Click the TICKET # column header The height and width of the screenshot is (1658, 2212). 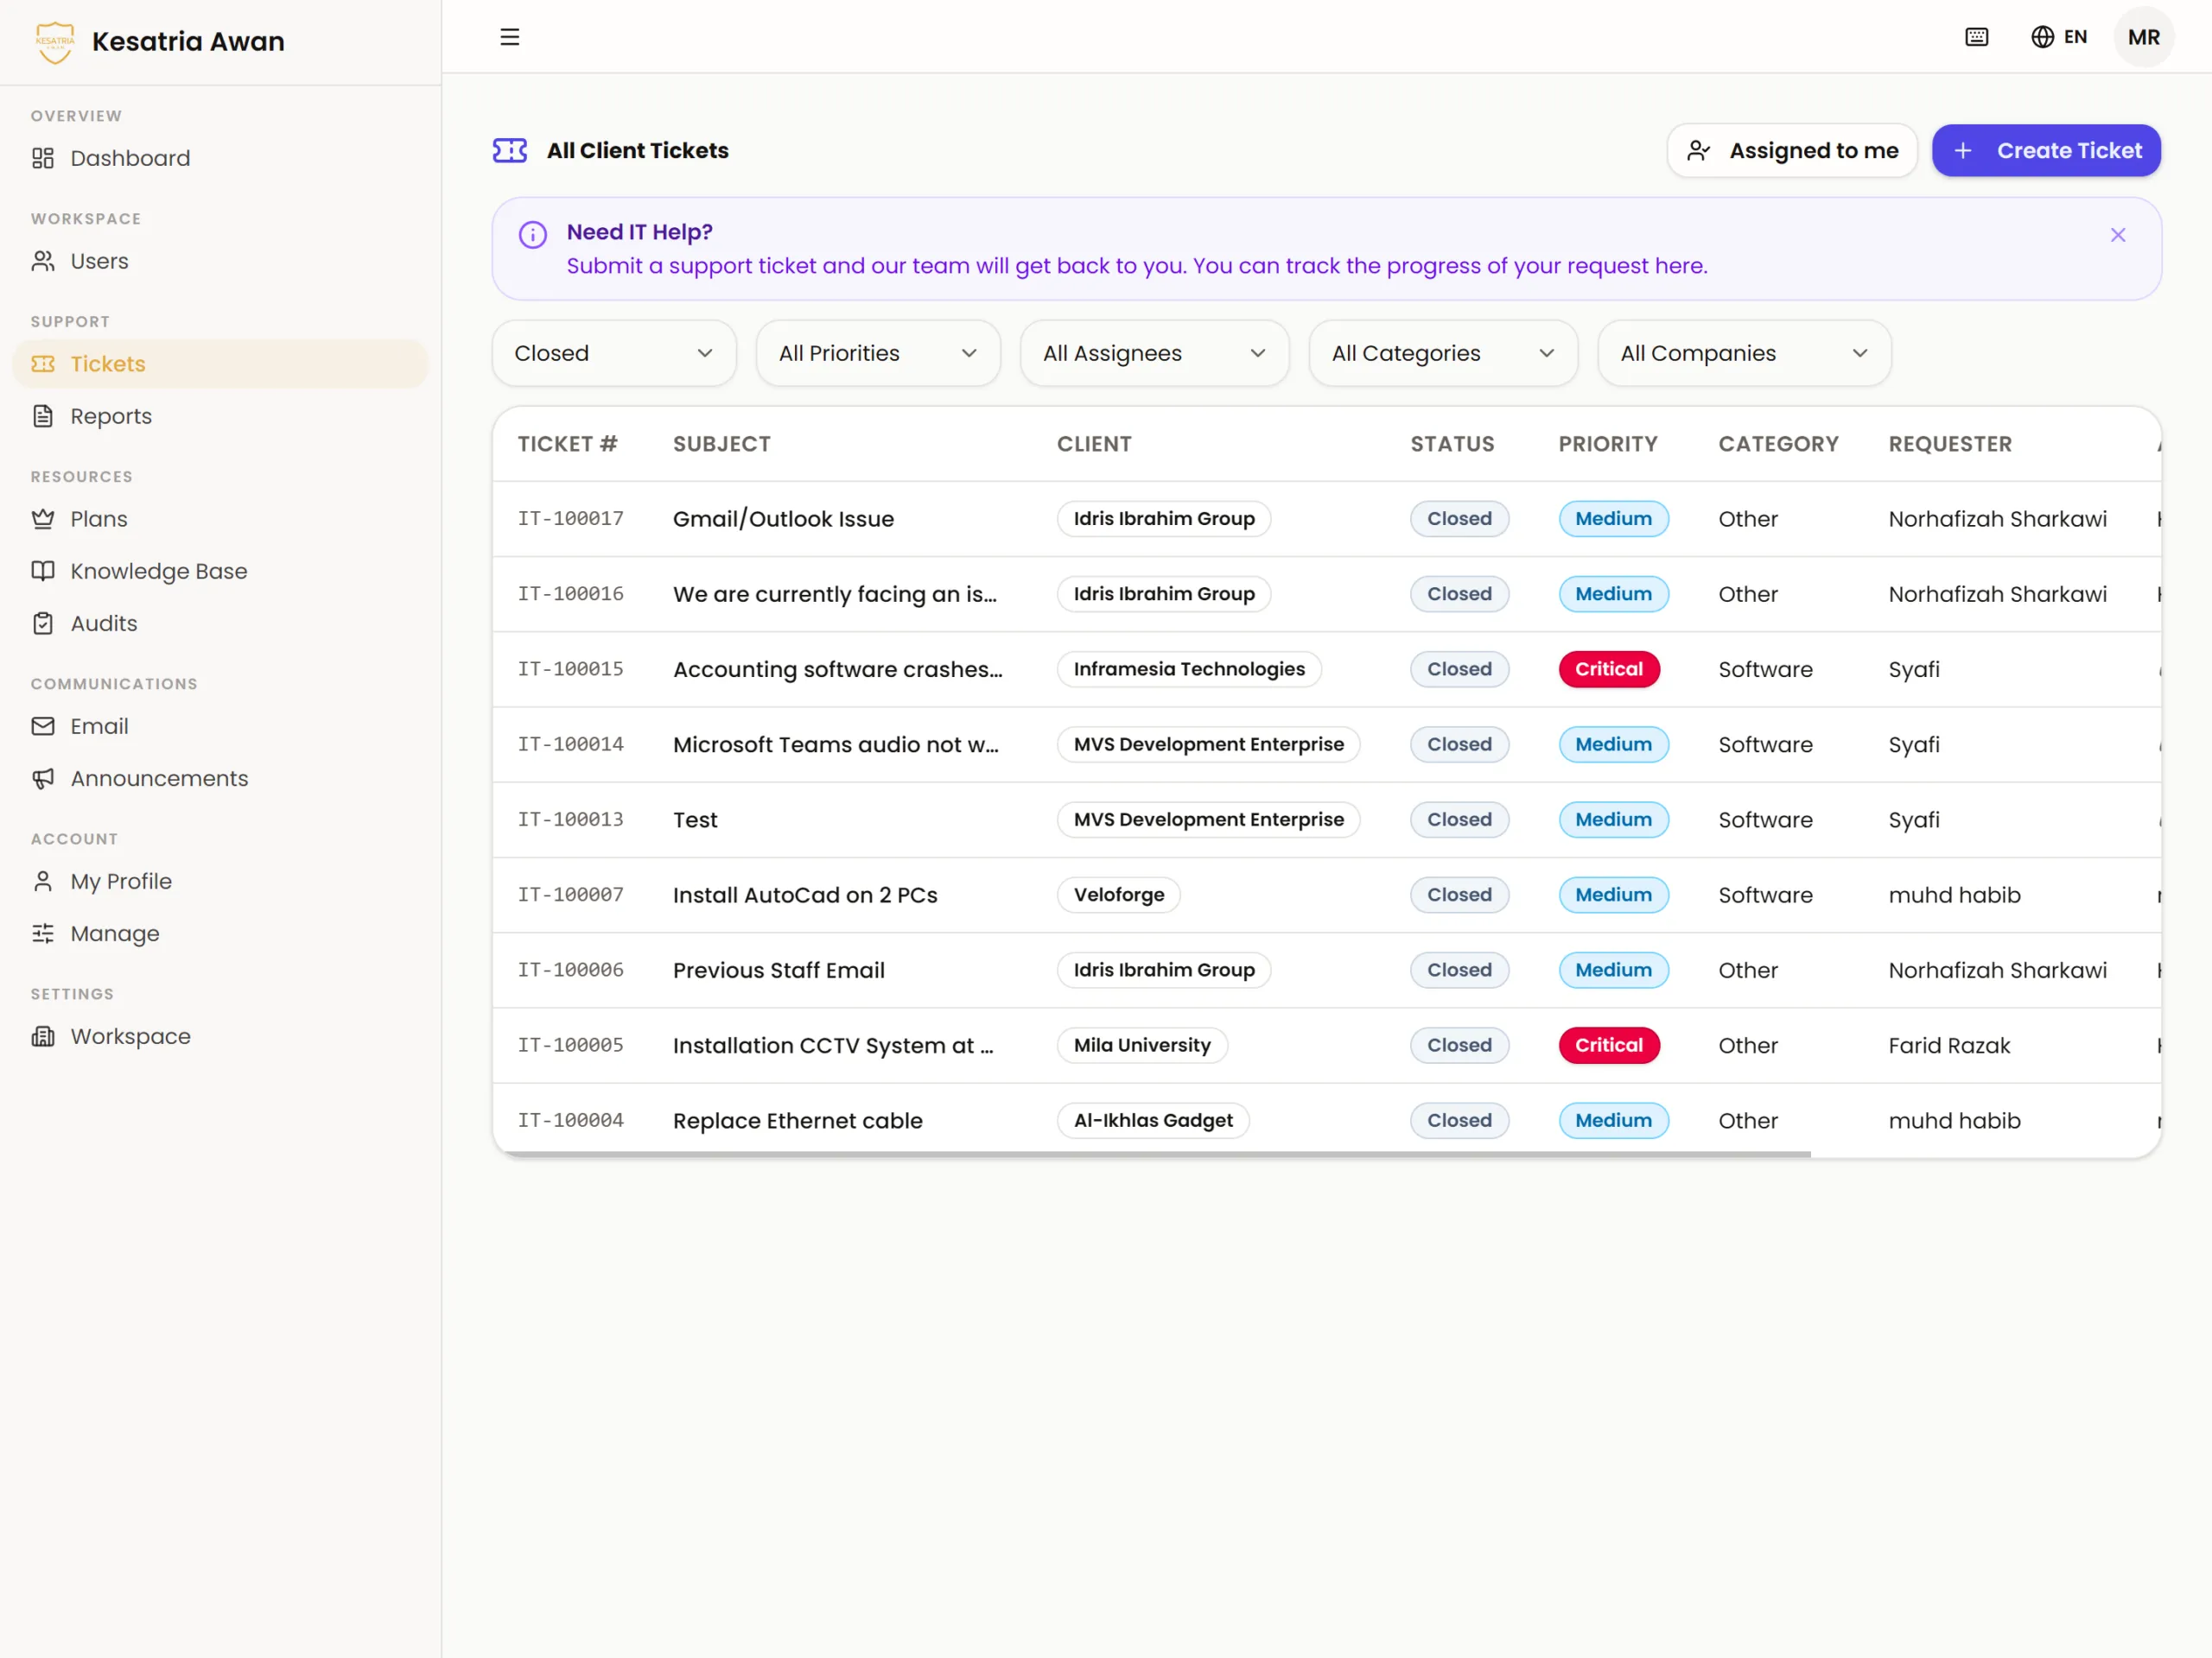point(567,444)
